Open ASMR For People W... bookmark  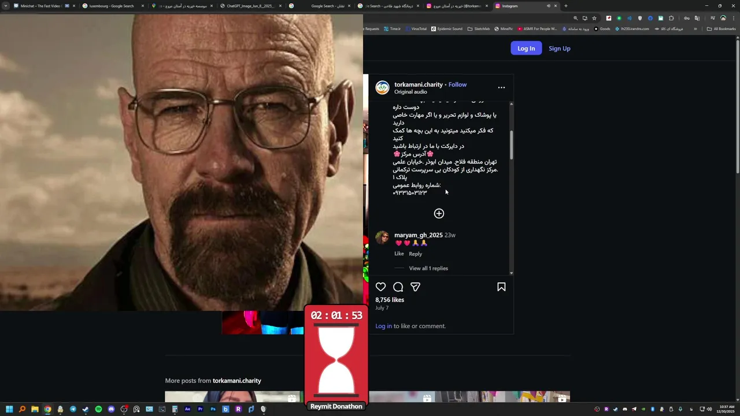(537, 29)
